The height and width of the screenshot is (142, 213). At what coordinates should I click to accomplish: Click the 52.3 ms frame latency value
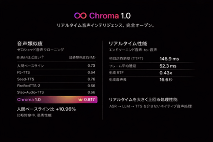(168, 66)
